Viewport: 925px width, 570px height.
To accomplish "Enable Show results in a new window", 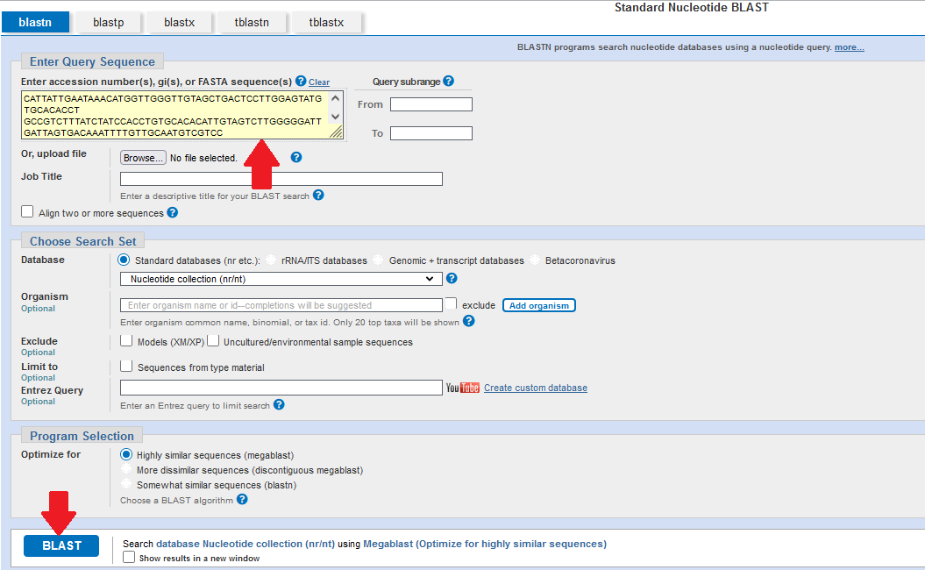I will 129,557.
